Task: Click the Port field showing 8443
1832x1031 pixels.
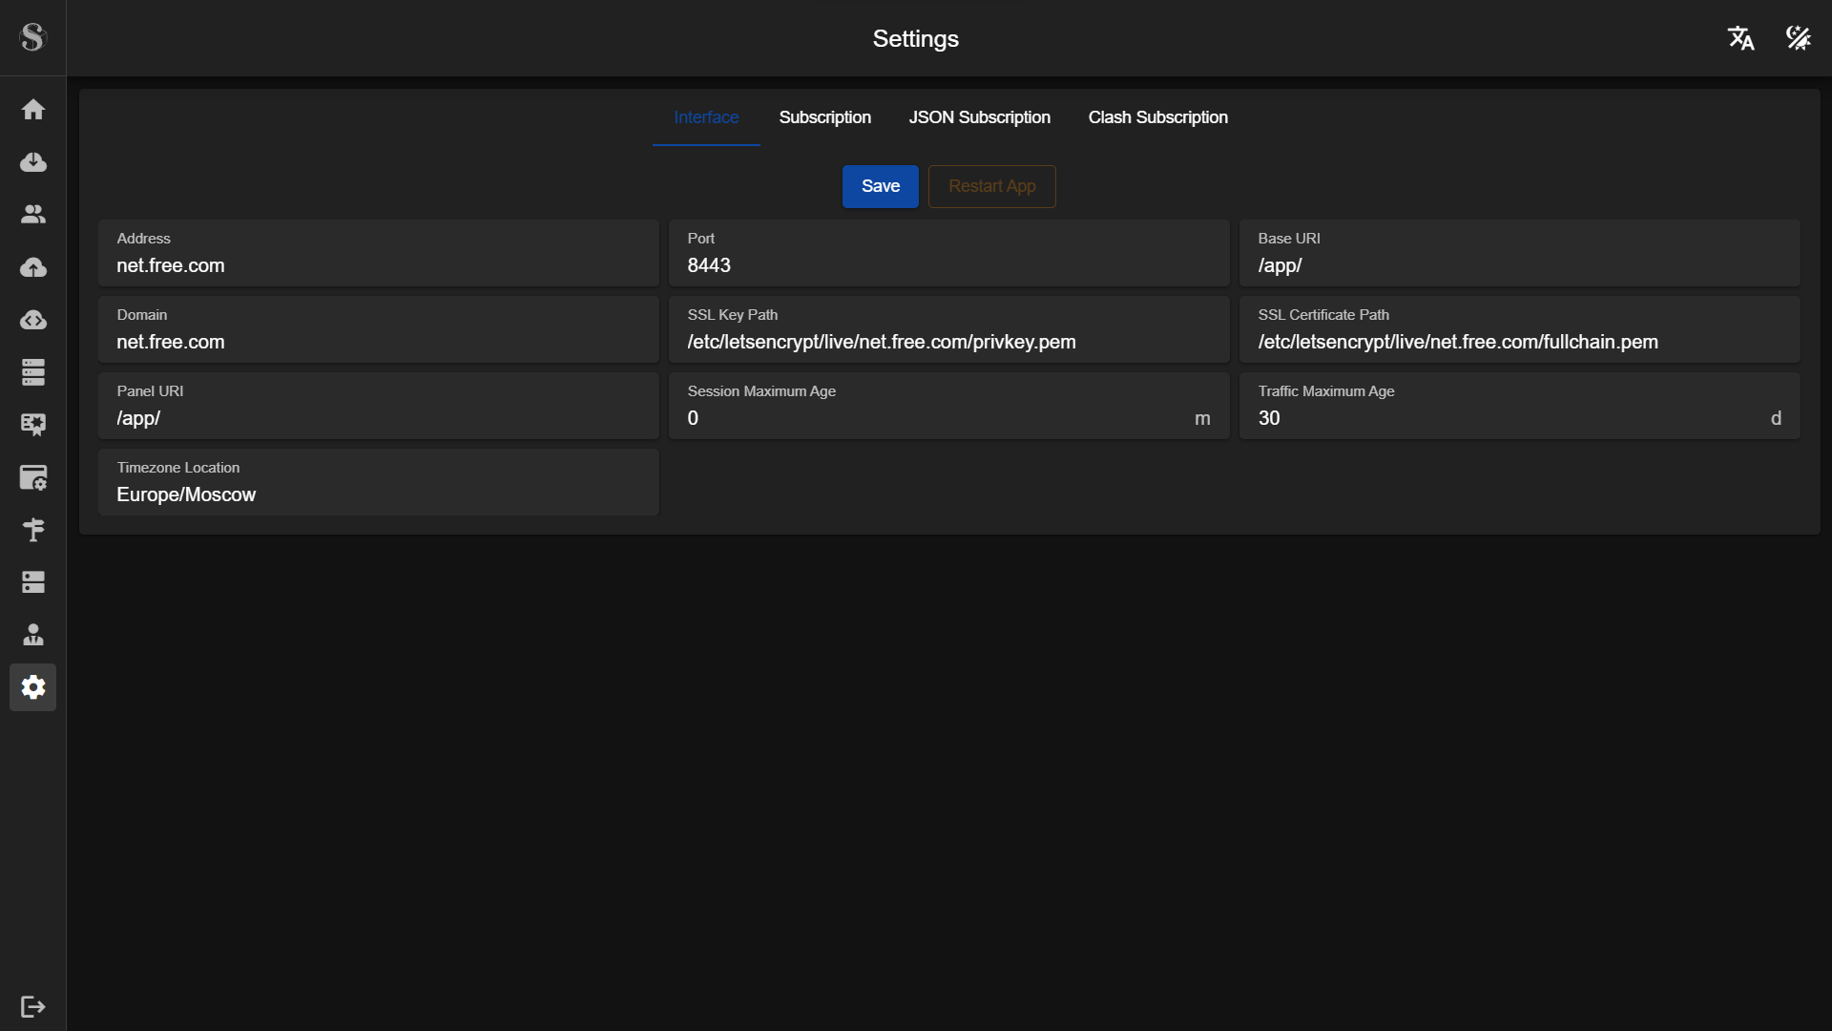Action: click(947, 265)
